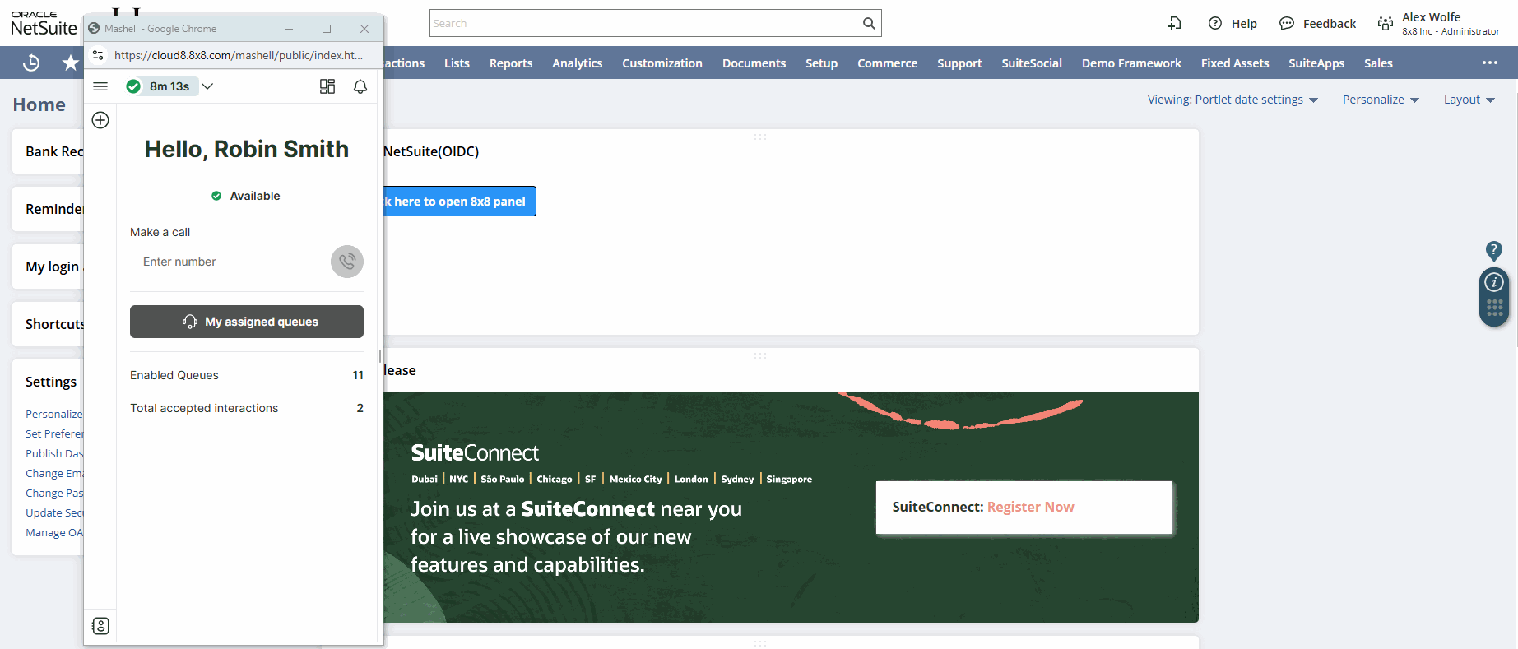
Task: Click the search magnifier icon
Action: (x=869, y=23)
